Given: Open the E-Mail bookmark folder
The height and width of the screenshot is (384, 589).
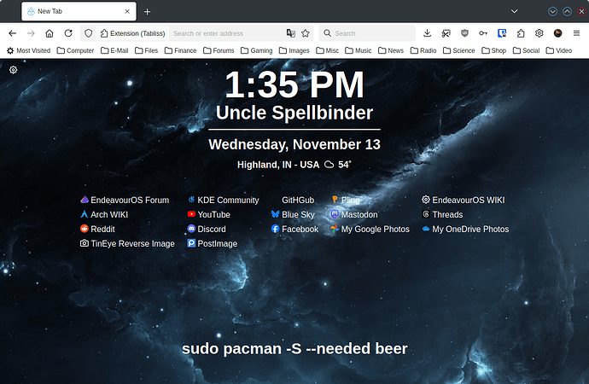Looking at the screenshot, I should pyautogui.click(x=114, y=50).
